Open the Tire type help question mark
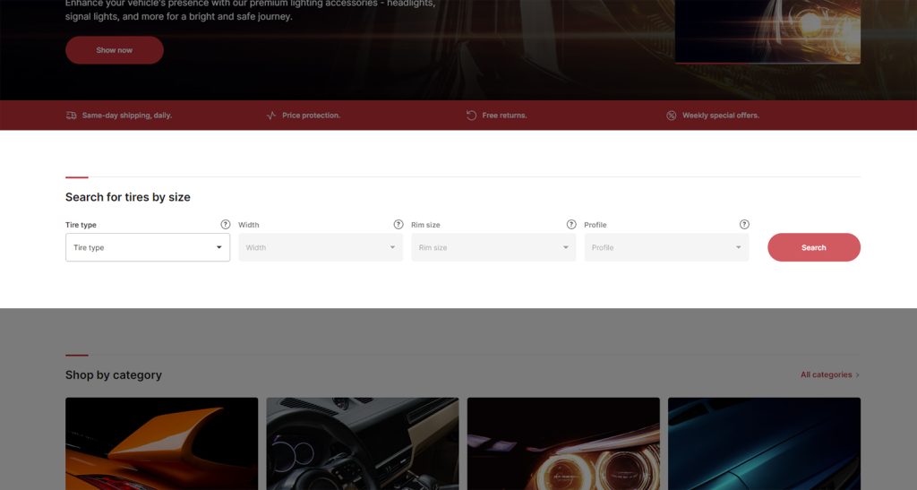Screen dimensions: 917x490 [x=226, y=225]
